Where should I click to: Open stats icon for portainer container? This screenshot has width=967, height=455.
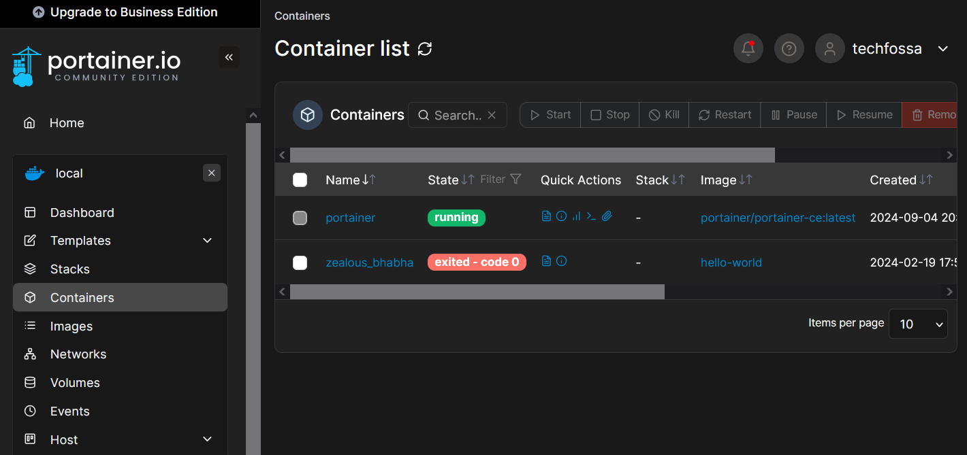coord(576,216)
